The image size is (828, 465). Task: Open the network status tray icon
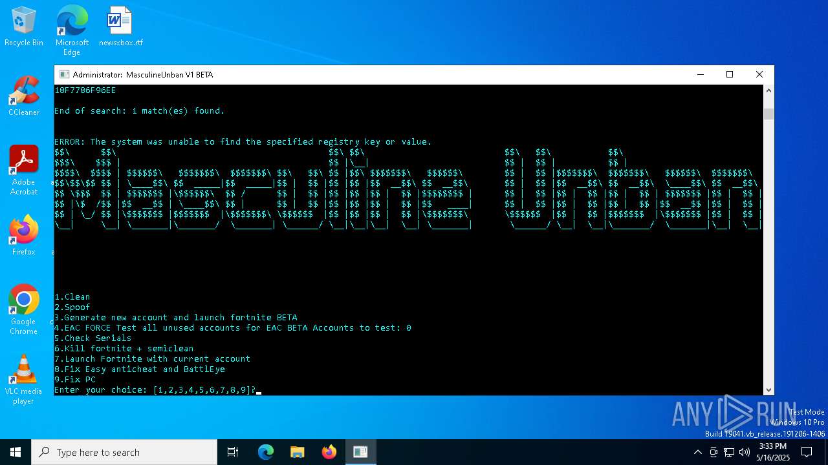coord(729,452)
